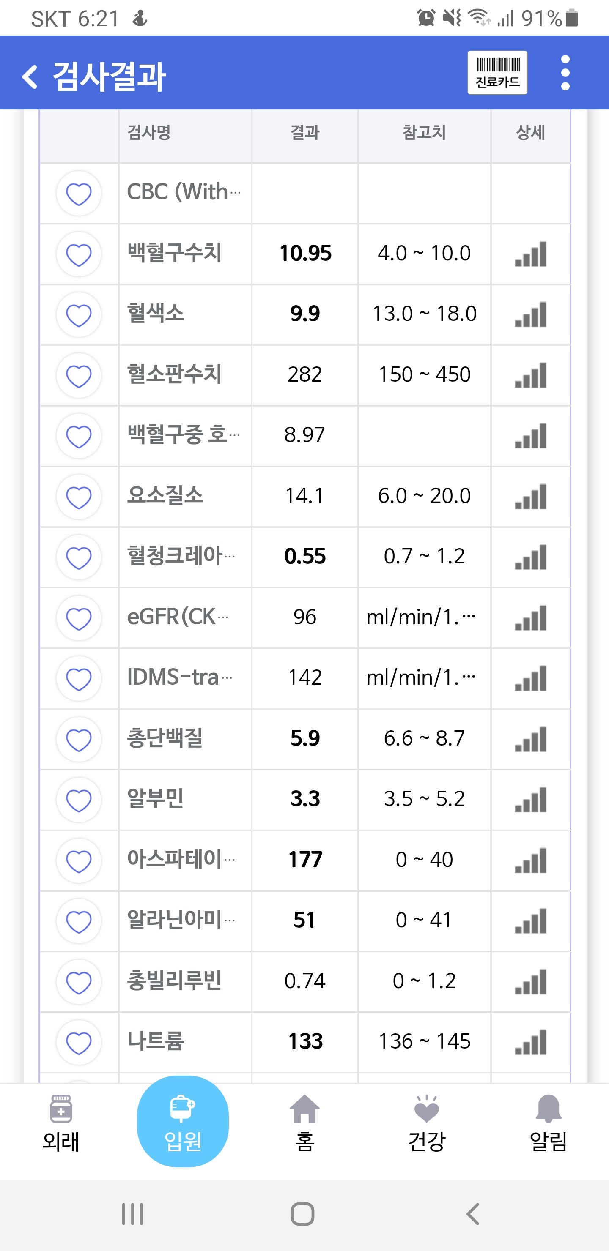This screenshot has width=609, height=1251.
Task: Show trend chart for 혈색소
Action: (x=530, y=315)
